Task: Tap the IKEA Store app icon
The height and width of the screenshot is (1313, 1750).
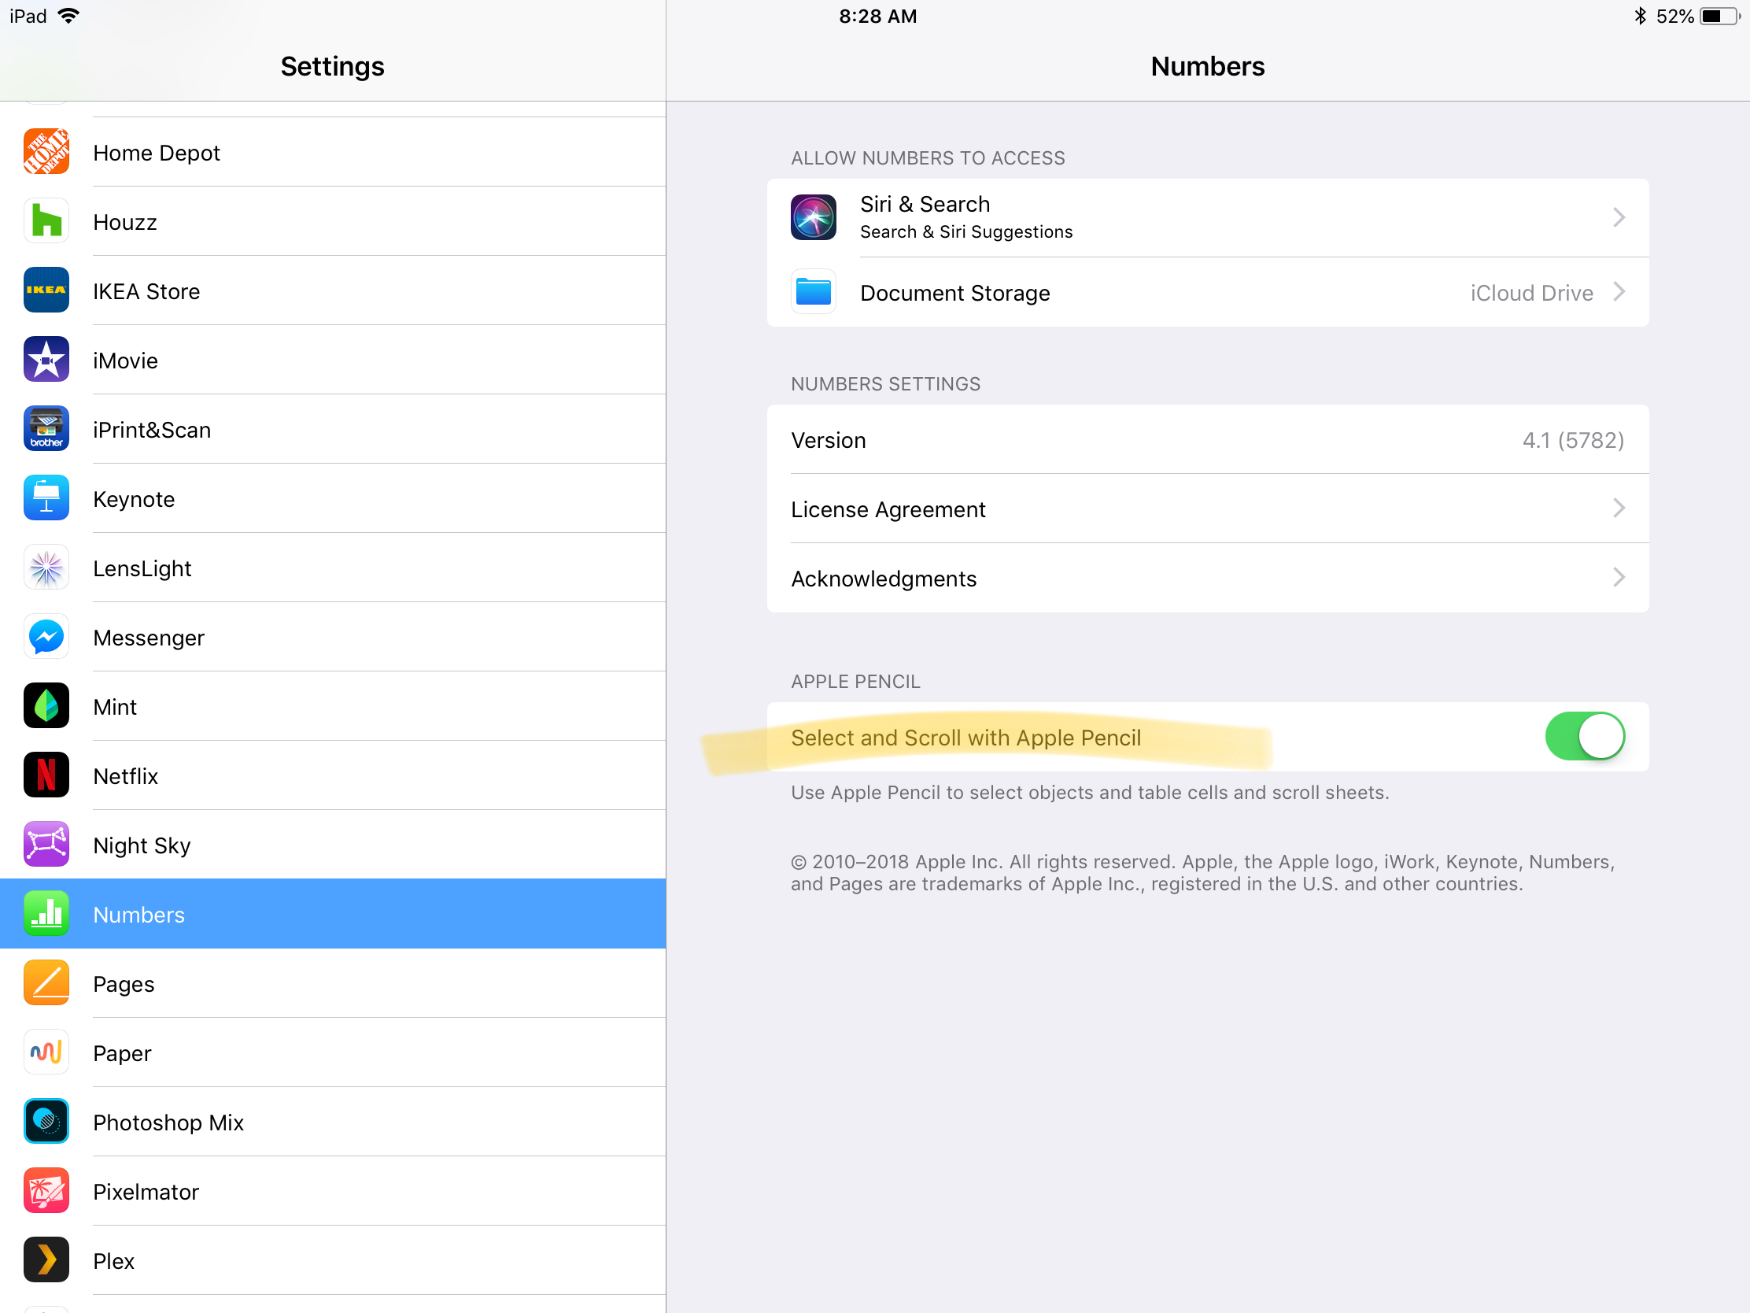Action: tap(46, 290)
